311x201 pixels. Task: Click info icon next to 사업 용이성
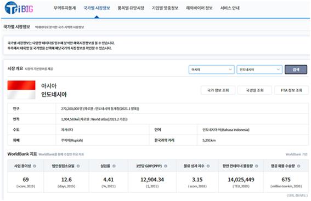coord(35,166)
